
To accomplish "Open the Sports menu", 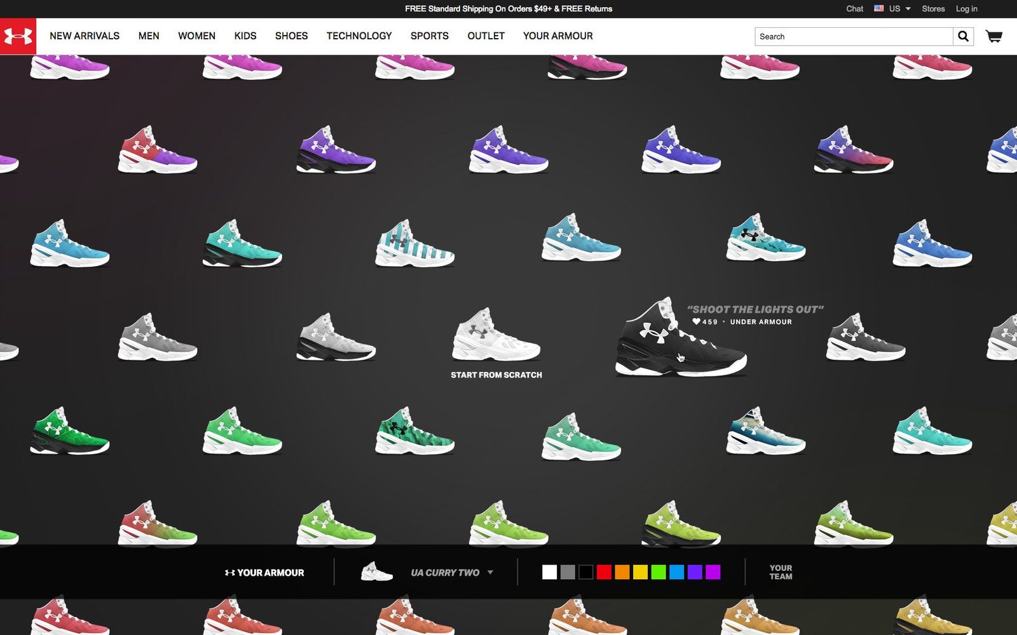I will pyautogui.click(x=430, y=36).
